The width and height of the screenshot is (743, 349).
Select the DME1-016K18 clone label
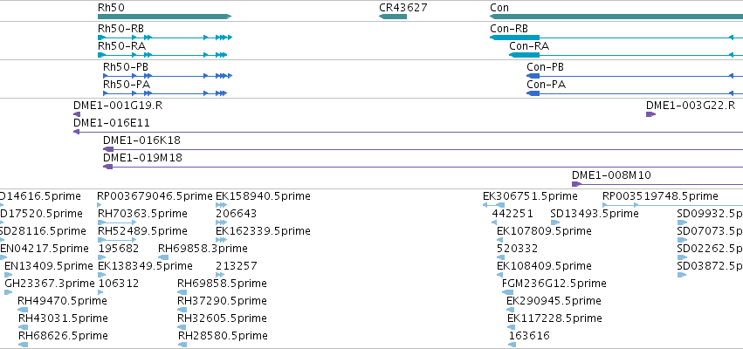141,140
